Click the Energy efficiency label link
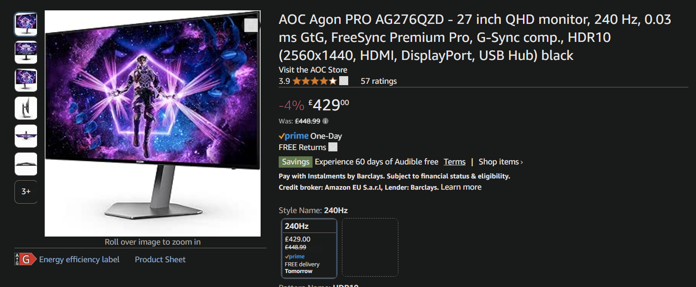The width and height of the screenshot is (696, 287). [79, 260]
